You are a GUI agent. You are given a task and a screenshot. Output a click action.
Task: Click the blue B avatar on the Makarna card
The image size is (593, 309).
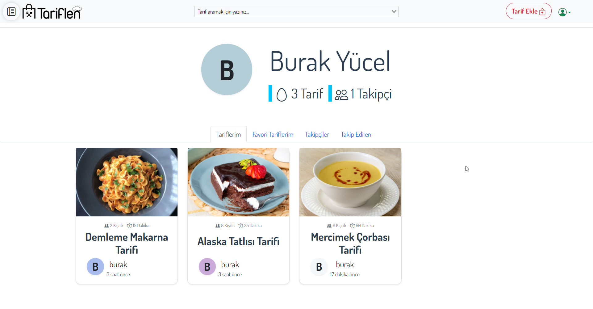(95, 267)
